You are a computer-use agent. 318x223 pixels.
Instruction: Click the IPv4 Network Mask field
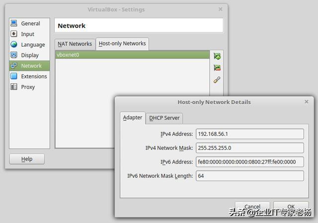click(x=249, y=148)
